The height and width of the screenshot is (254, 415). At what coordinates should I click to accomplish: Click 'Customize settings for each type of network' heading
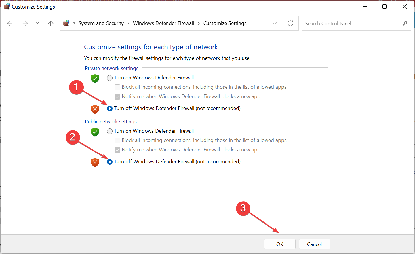click(151, 47)
